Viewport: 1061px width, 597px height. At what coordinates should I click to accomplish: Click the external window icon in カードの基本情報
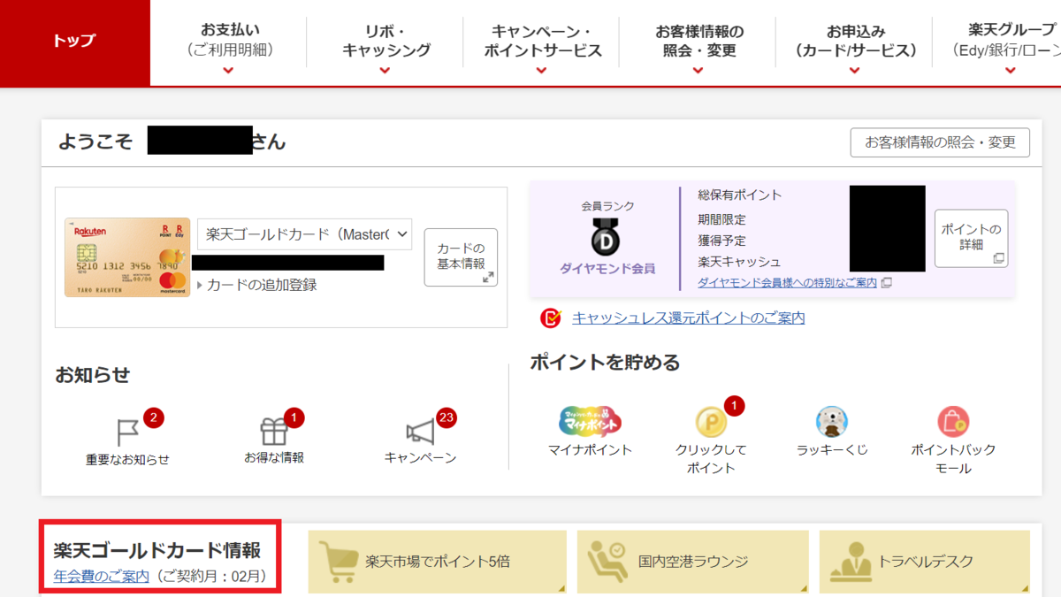coord(488,277)
